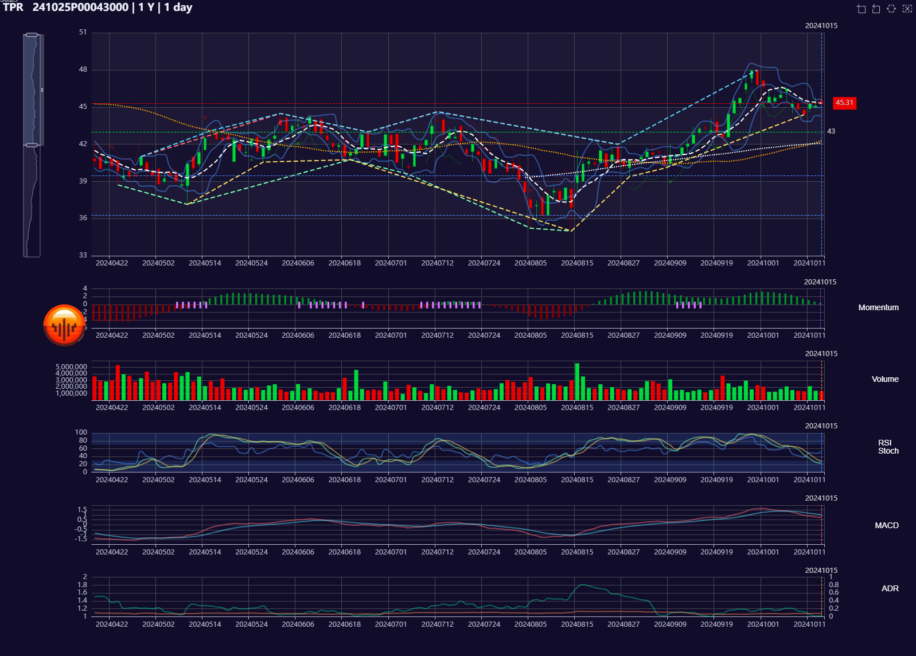Click the 20241015 date label above main chart

821,26
